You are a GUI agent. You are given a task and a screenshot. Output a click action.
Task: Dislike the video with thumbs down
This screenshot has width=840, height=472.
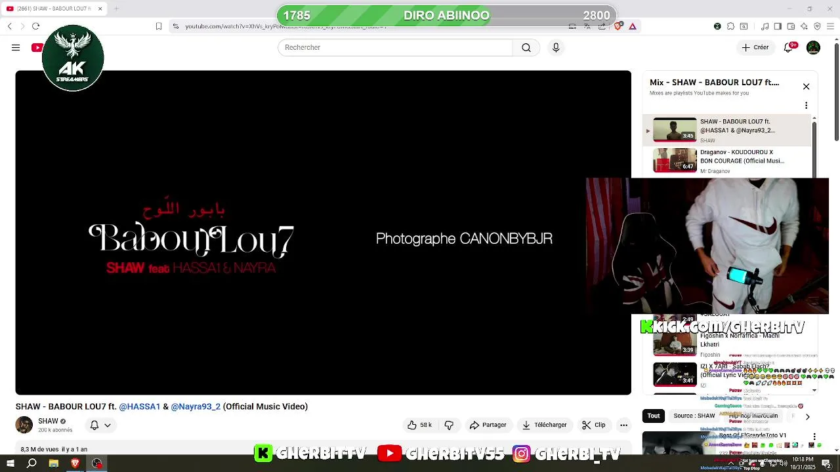pos(449,425)
